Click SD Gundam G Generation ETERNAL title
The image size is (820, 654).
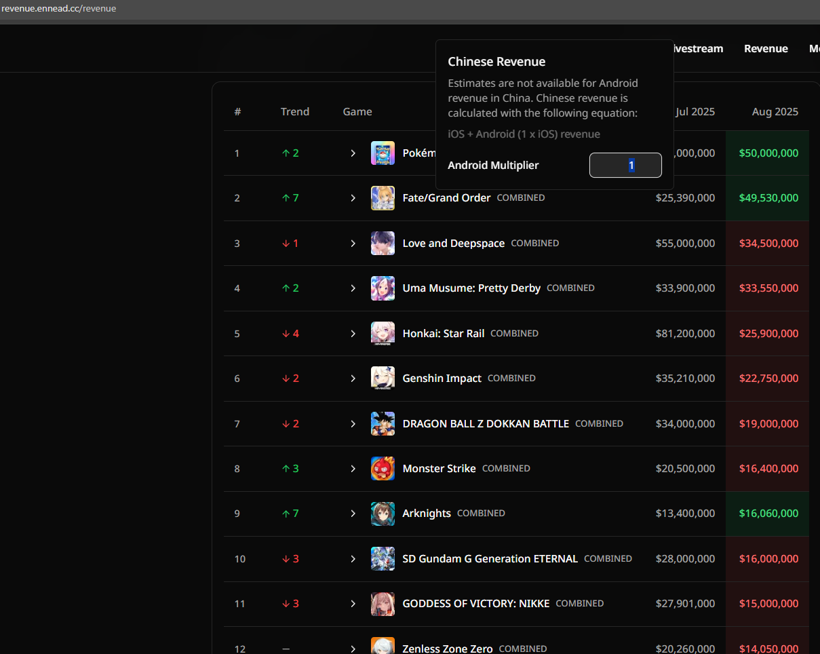tap(490, 558)
